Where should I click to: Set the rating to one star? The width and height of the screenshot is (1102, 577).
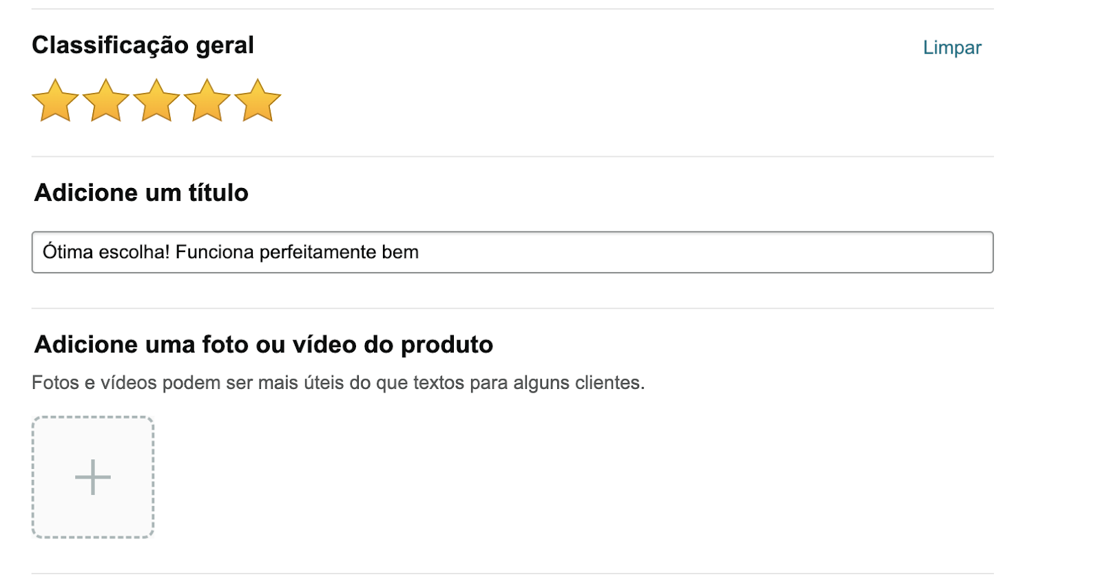55,101
